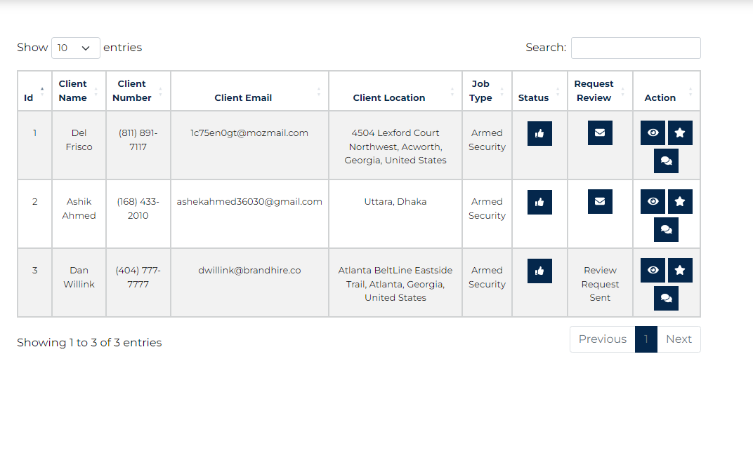
Task: Open chat comments icon for Ashik Ahmed
Action: [x=666, y=229]
